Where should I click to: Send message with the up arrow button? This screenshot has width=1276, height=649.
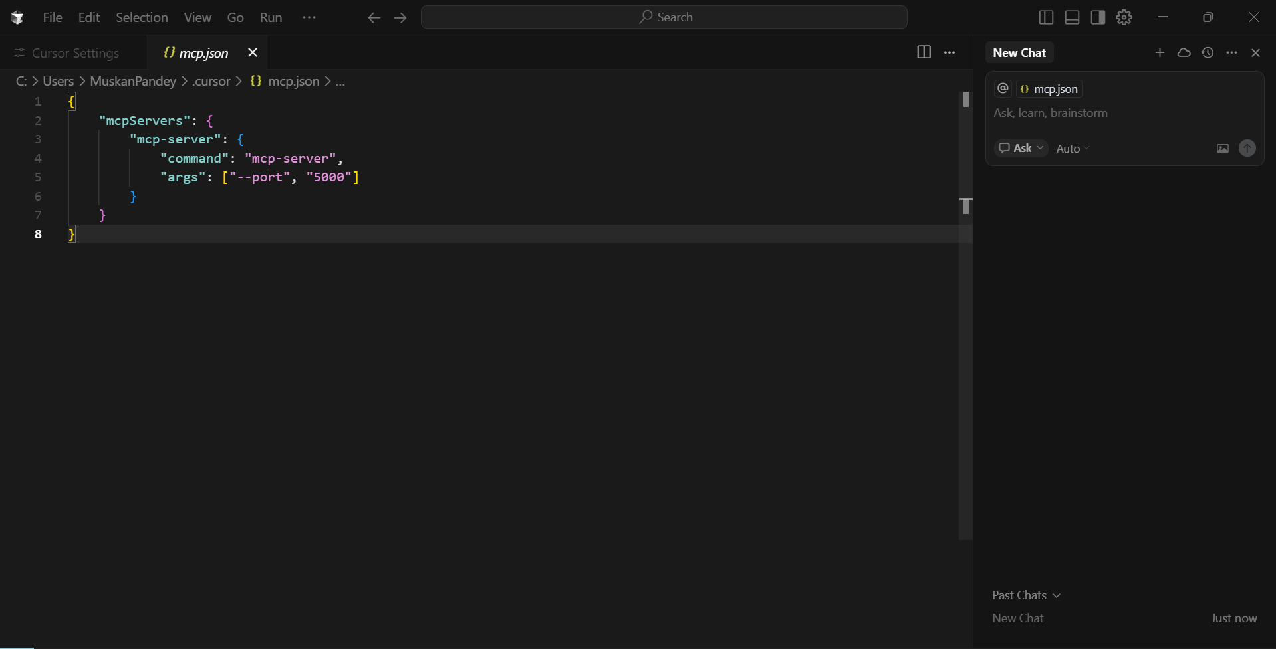click(1247, 148)
